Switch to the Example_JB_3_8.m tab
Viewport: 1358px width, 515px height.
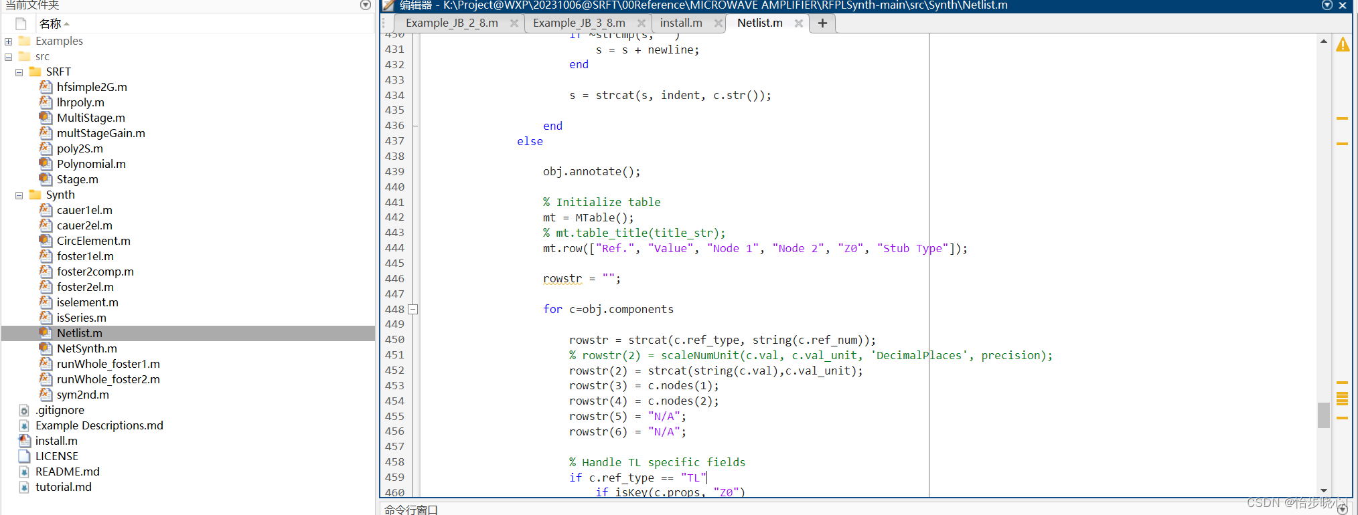pyautogui.click(x=579, y=23)
